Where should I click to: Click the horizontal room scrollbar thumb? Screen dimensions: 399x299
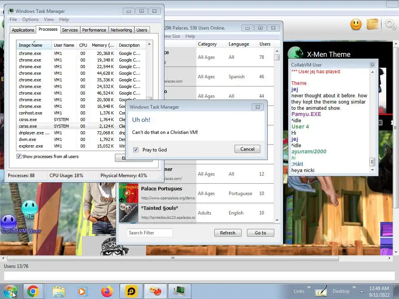(173, 259)
